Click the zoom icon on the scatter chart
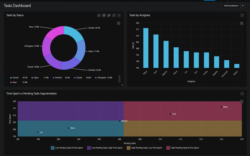This screenshot has height=156, width=250. (241, 101)
